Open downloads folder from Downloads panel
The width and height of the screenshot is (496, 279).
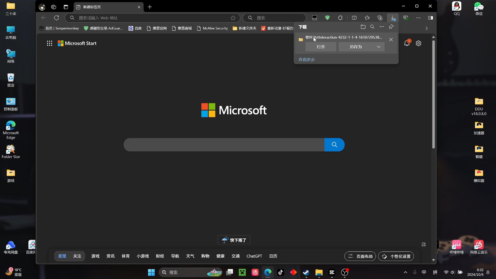[363, 27]
